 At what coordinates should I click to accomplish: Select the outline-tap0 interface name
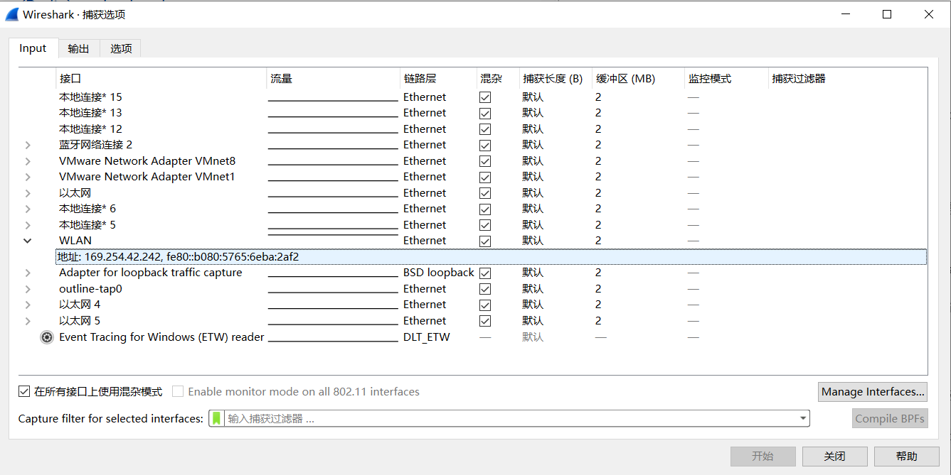point(90,289)
